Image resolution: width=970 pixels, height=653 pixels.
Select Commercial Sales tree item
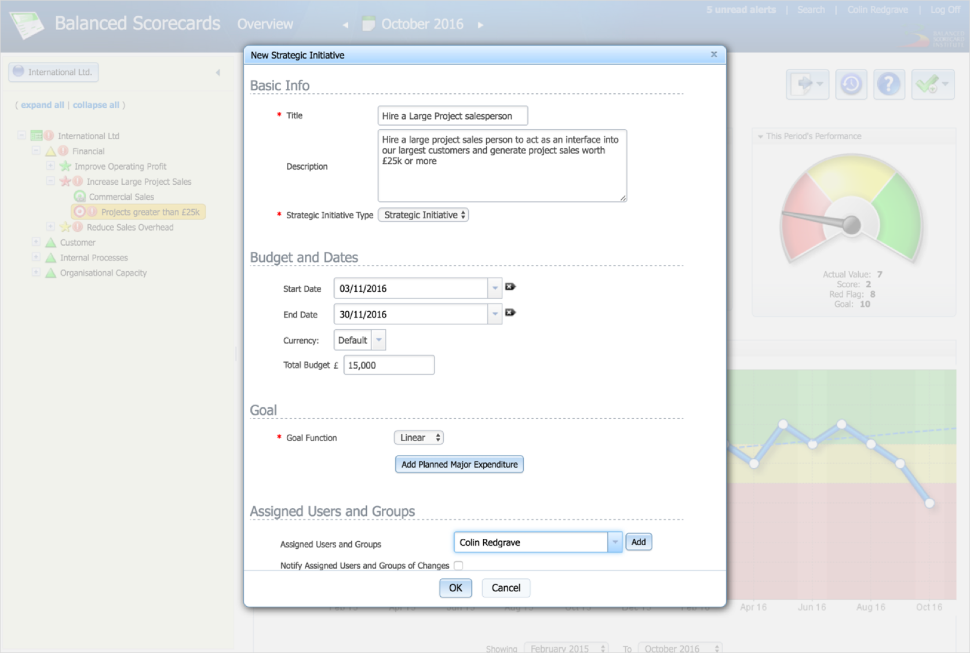click(122, 197)
